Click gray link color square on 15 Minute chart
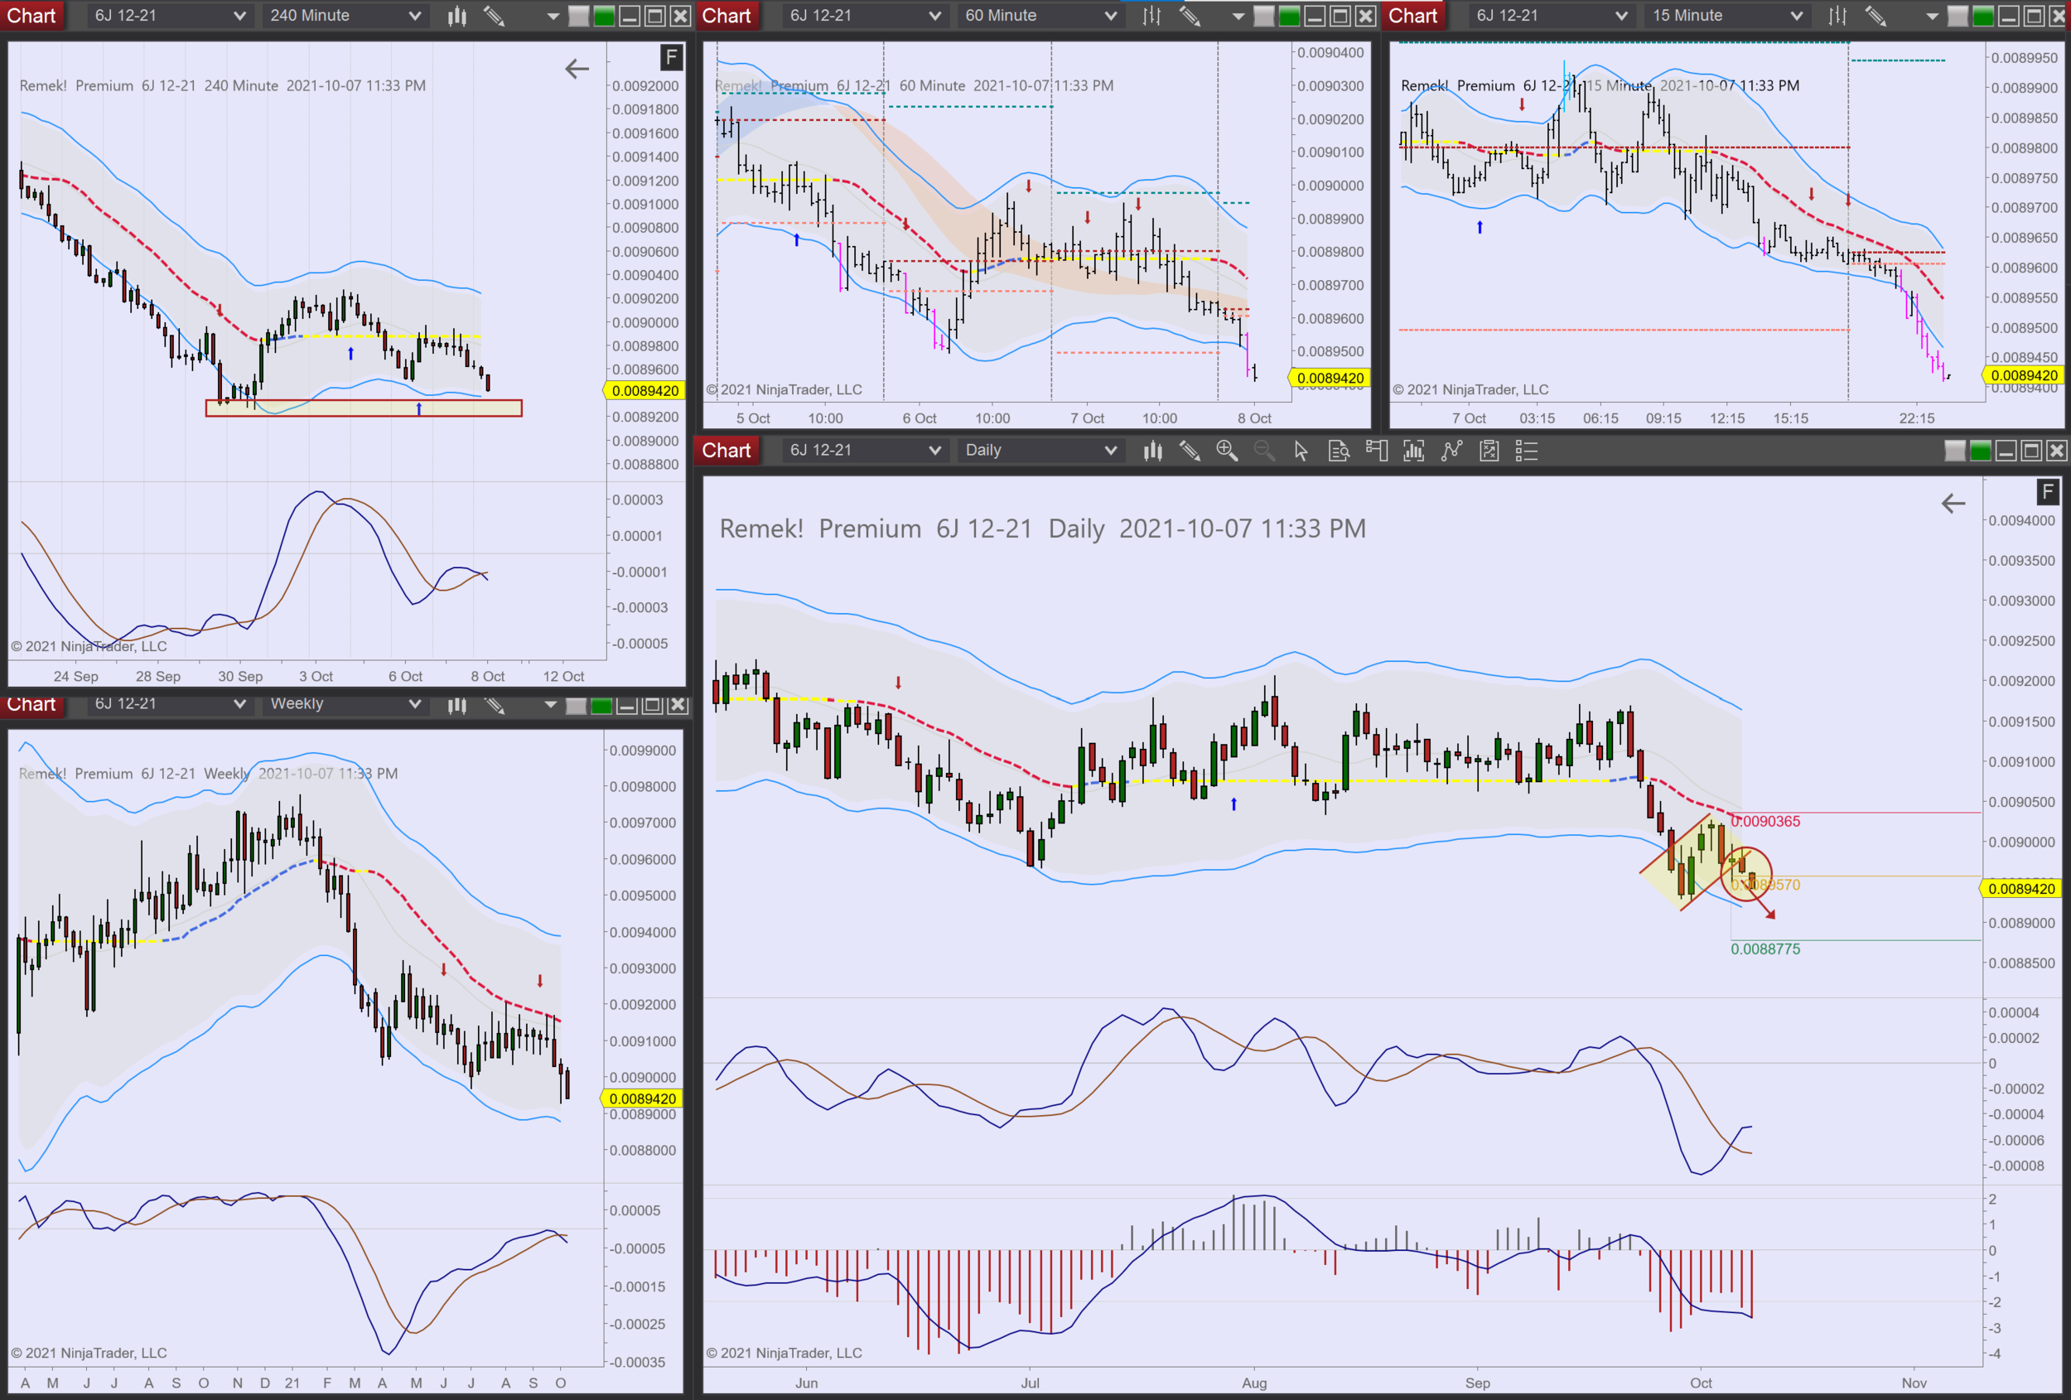Image resolution: width=2071 pixels, height=1400 pixels. [x=1958, y=16]
